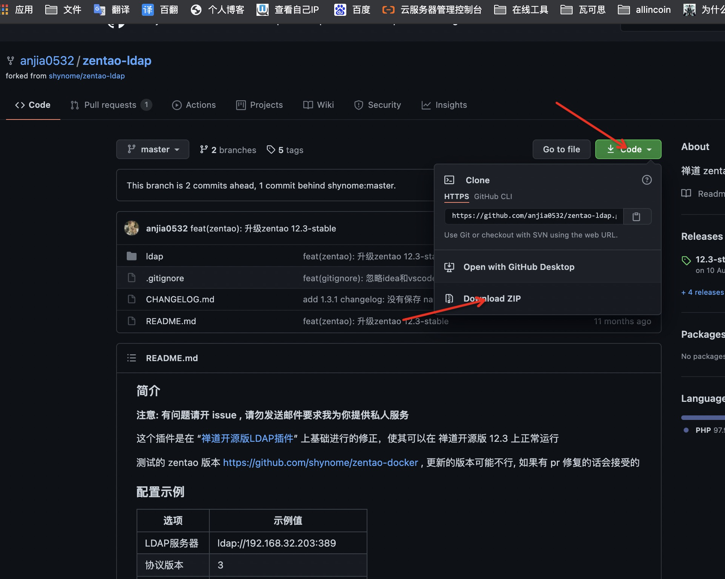Open the 查看自己IP bookmark
The image size is (725, 579).
[288, 9]
